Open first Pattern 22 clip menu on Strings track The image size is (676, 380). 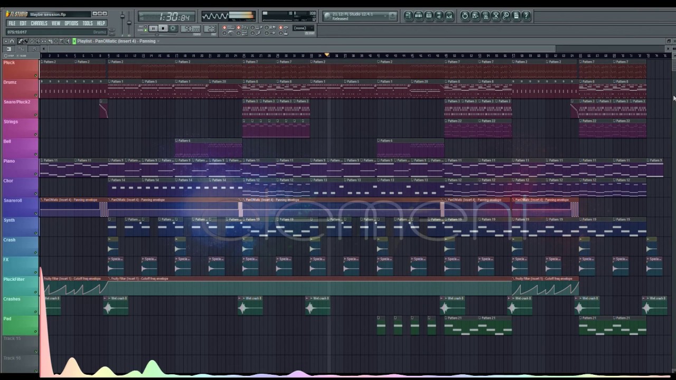click(x=446, y=121)
